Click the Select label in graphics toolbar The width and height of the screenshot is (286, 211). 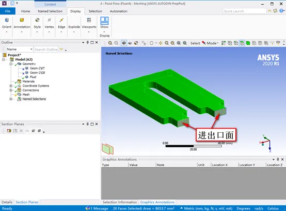pos(195,43)
